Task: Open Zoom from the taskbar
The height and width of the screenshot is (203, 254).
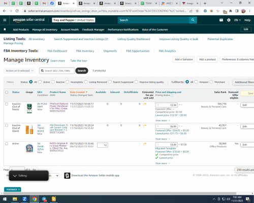Action: [x=24, y=199]
